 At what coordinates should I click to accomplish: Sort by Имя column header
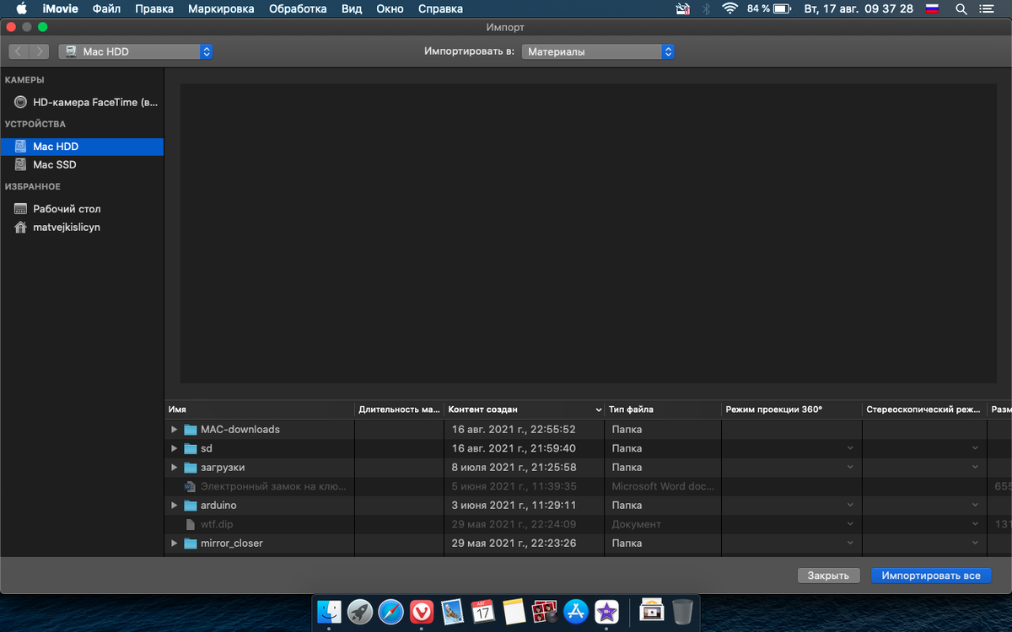coord(260,410)
